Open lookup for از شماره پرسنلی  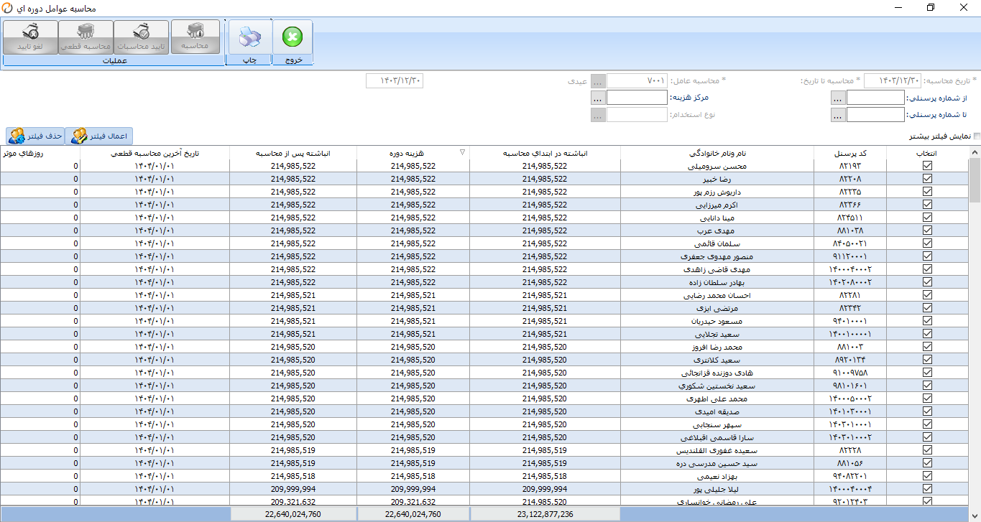837,98
